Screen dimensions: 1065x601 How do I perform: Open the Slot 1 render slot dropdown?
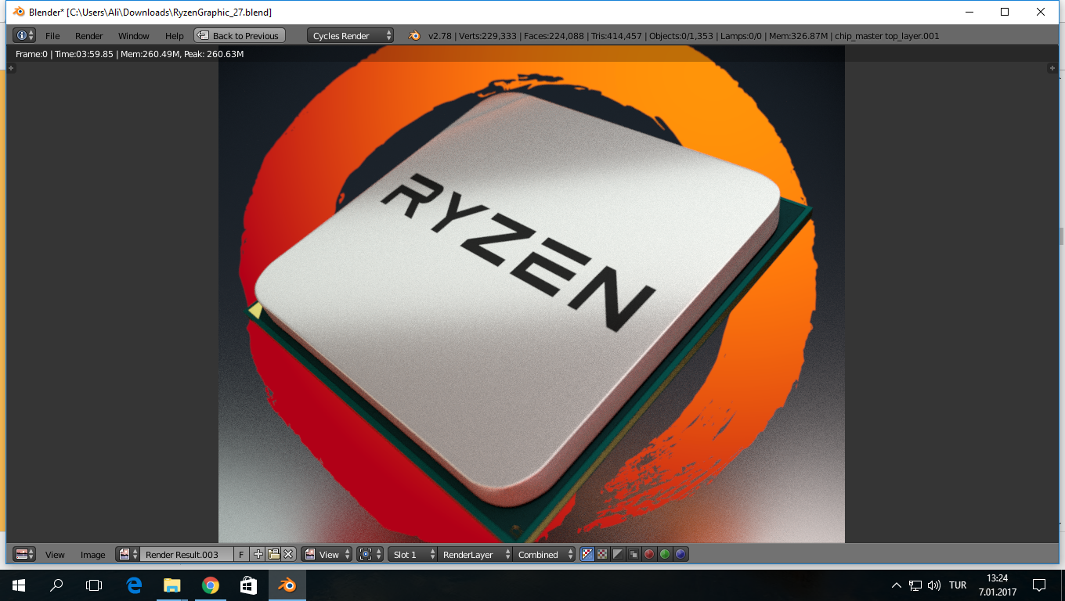coord(413,554)
